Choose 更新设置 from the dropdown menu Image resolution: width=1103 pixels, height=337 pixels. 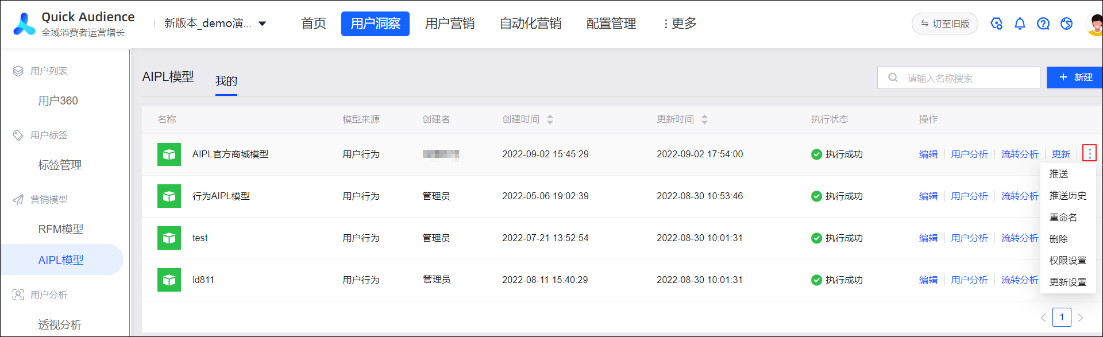pyautogui.click(x=1068, y=282)
